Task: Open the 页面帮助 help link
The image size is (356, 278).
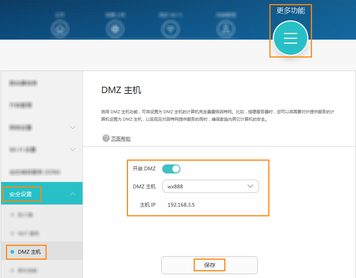Action: point(121,139)
